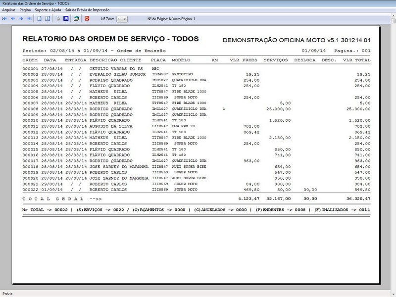Click EVERALDO SELAU JUNIOR client name
Viewport: 396px width, 297px height.
click(118, 75)
